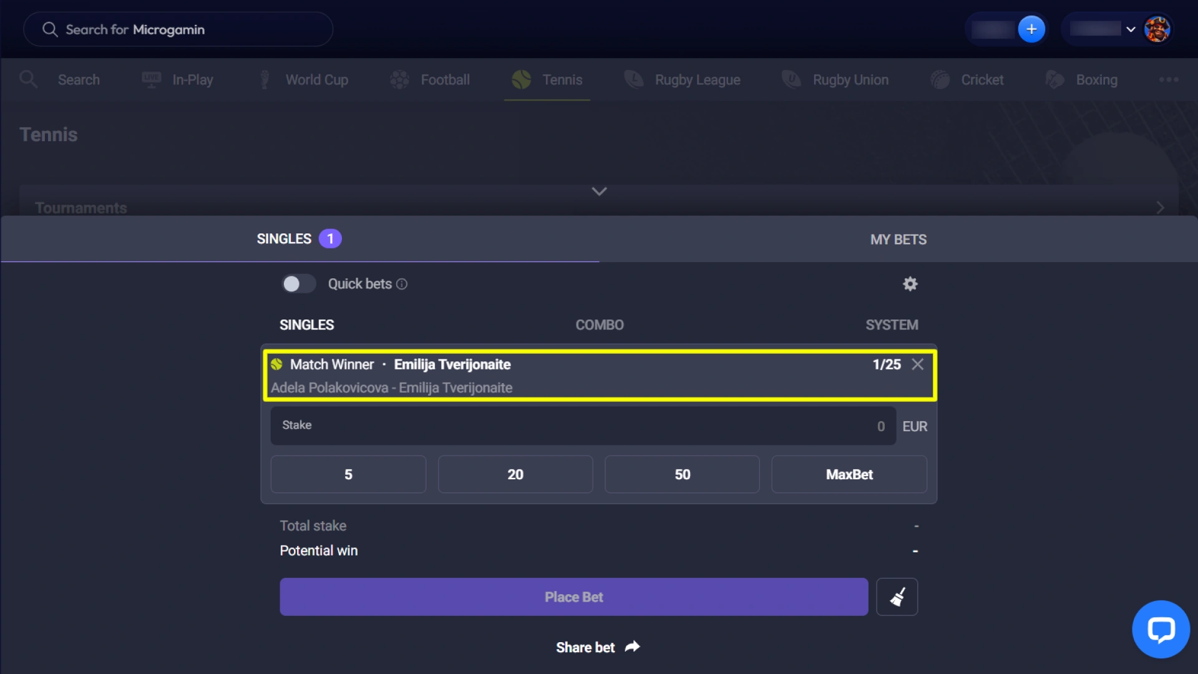1198x674 pixels.
Task: Click the Football ball icon
Action: [x=399, y=79]
